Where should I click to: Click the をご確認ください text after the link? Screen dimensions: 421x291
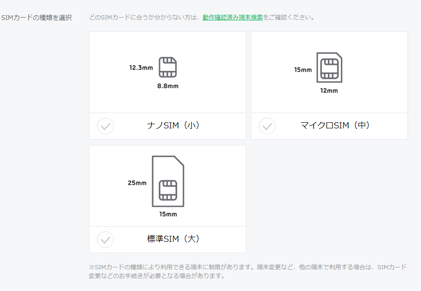tap(289, 18)
